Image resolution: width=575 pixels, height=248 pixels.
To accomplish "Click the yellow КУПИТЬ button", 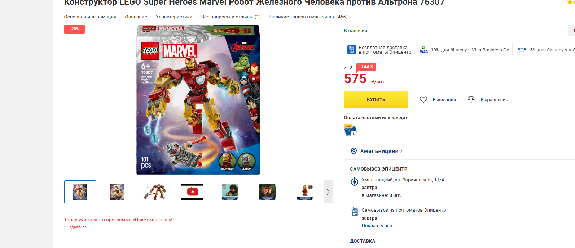I will click(376, 100).
